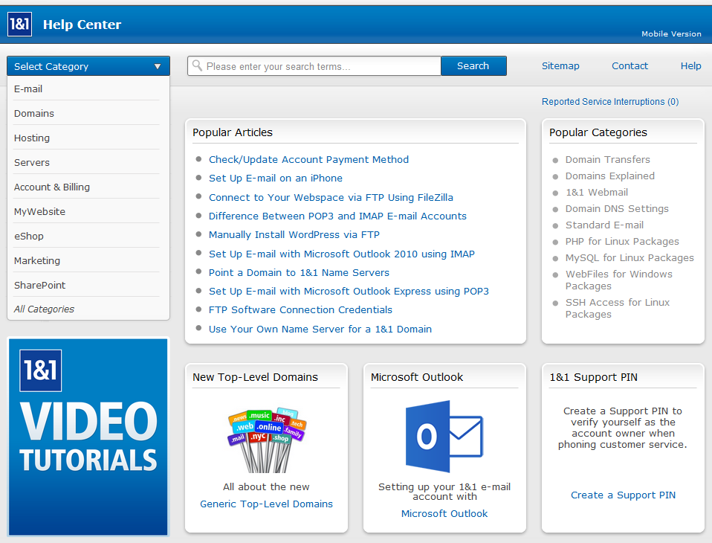
Task: Open FTP Software Connection Credentials article
Action: click(300, 310)
